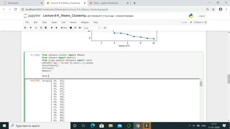This screenshot has height=129, width=230.
Task: Go back in browser history
Action: click(x=4, y=9)
